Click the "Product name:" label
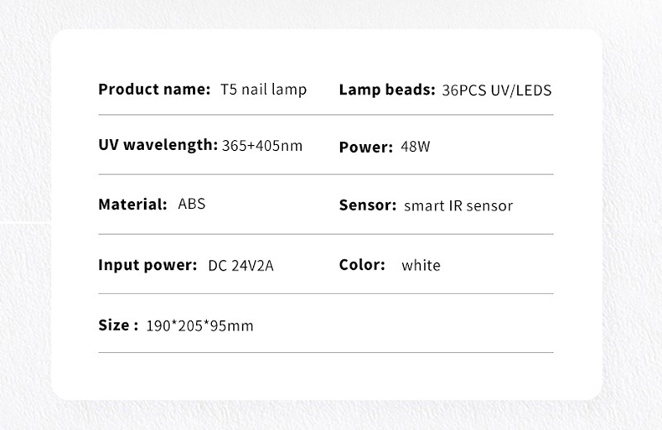This screenshot has height=430, width=662. coord(154,89)
